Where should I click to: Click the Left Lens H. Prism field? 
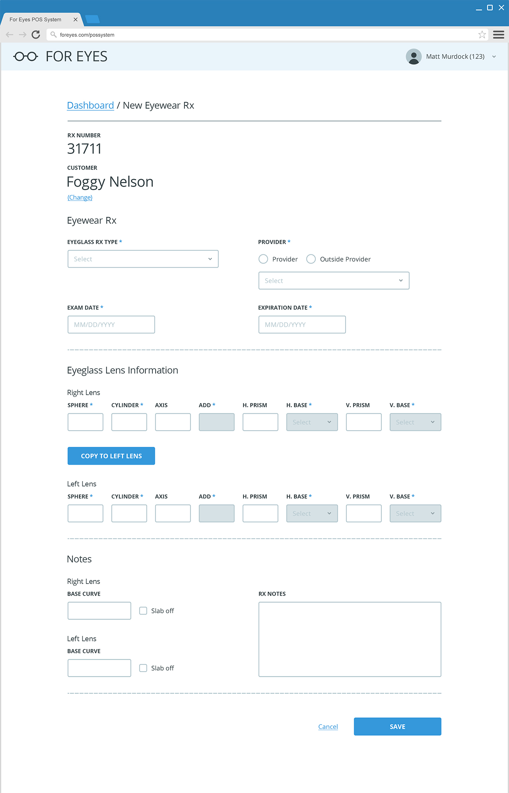click(260, 513)
